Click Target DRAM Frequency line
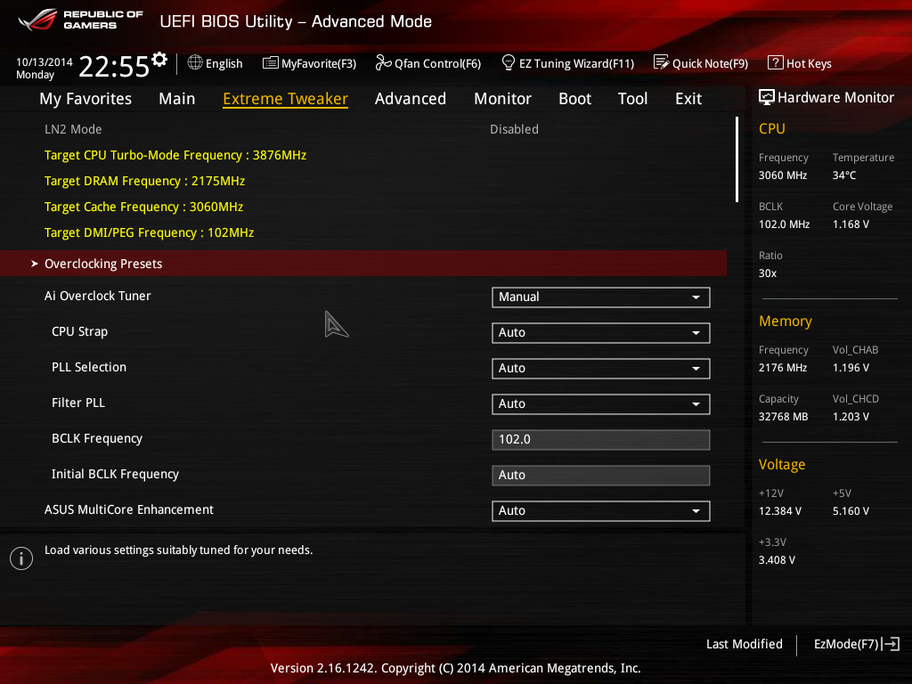This screenshot has width=912, height=684. click(x=145, y=181)
